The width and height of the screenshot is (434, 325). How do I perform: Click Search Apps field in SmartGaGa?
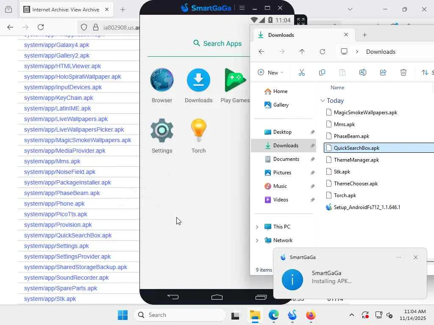point(217,44)
